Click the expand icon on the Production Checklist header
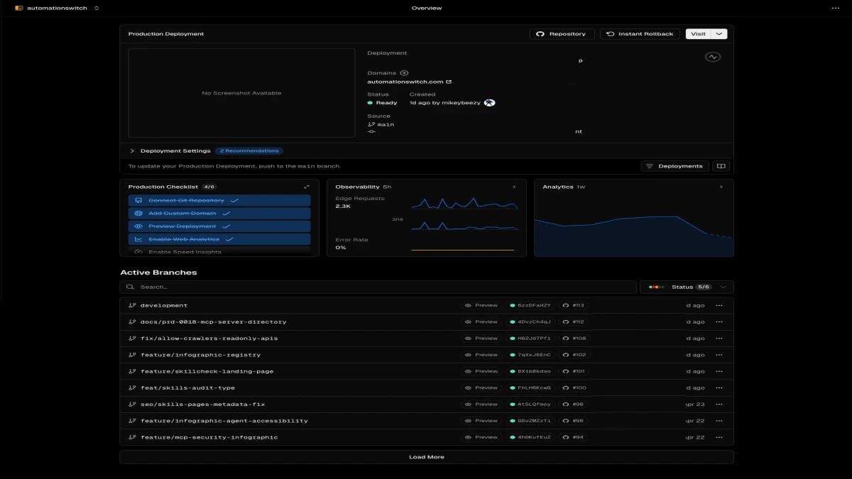This screenshot has height=479, width=852. coord(306,186)
